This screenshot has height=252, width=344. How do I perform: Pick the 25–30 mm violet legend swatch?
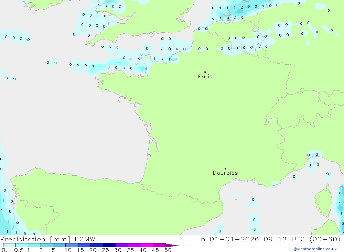(109, 245)
